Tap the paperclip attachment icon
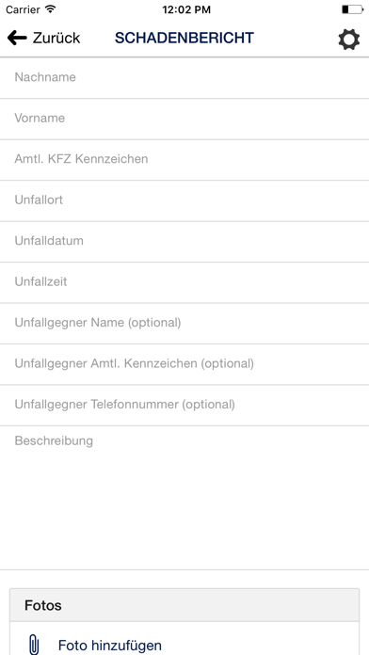Viewport: 369px width, 655px height. 34,645
